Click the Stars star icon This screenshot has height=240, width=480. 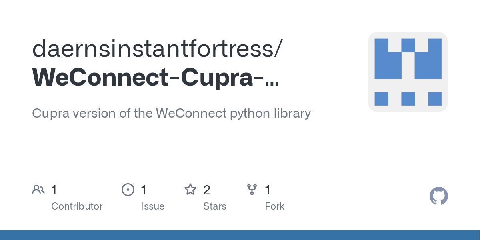[x=190, y=190]
